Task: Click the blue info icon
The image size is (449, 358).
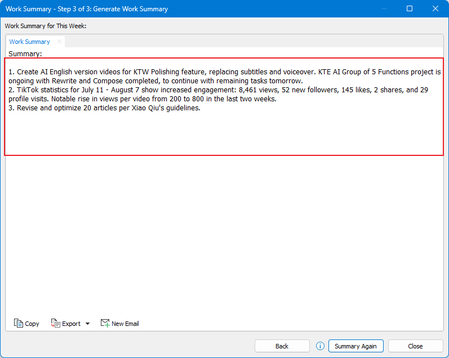Action: click(320, 346)
